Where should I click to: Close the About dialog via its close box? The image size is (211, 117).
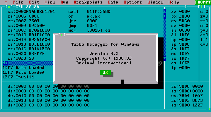pos(62,35)
